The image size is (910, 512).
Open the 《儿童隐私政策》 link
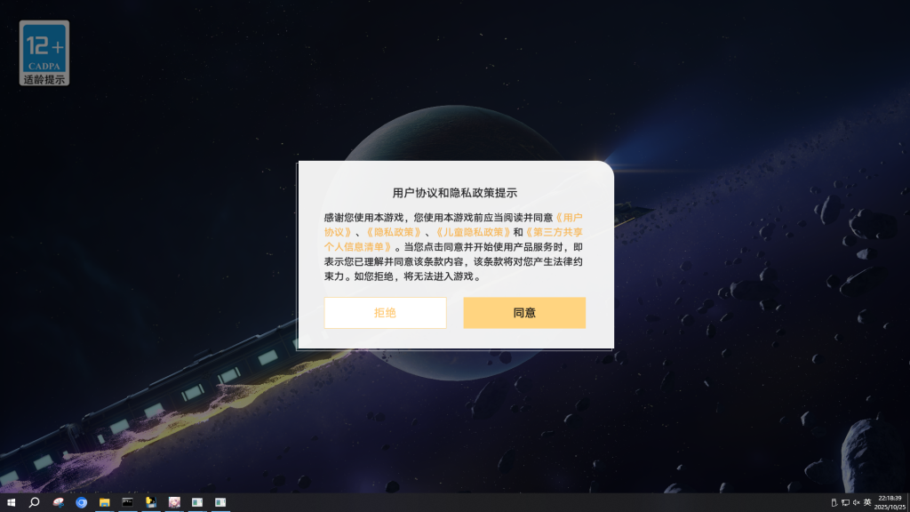pos(475,231)
